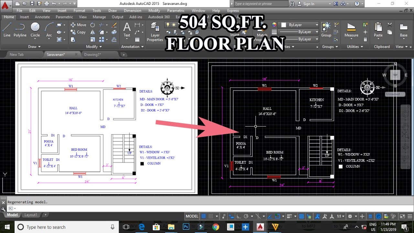Click the Quick Calculator icon

365,39
